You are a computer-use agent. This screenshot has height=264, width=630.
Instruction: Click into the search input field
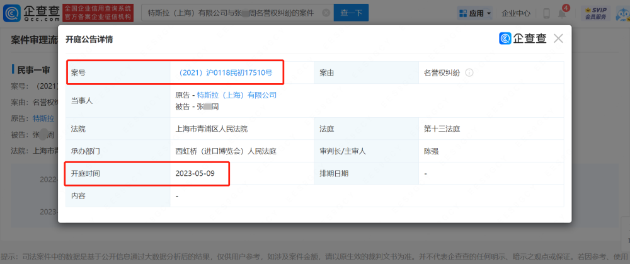[x=233, y=13]
